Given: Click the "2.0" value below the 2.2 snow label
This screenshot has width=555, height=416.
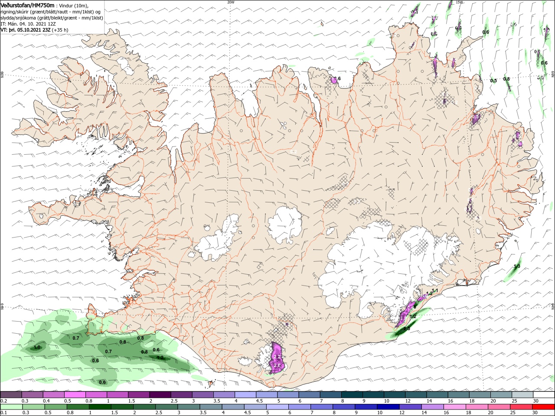Looking at the screenshot, I should [278, 366].
